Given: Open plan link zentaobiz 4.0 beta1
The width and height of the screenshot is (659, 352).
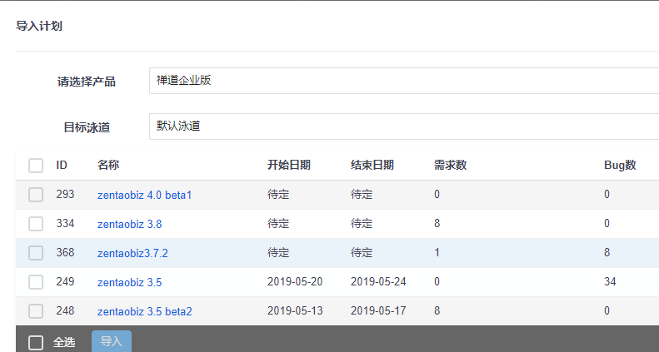Looking at the screenshot, I should [x=145, y=195].
